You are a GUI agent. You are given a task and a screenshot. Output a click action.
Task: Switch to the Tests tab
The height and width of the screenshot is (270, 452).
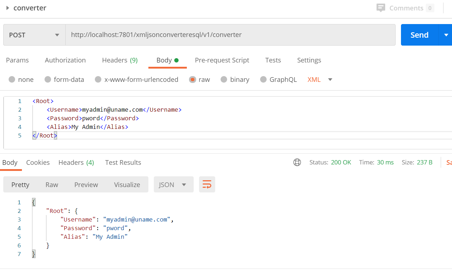(x=273, y=60)
